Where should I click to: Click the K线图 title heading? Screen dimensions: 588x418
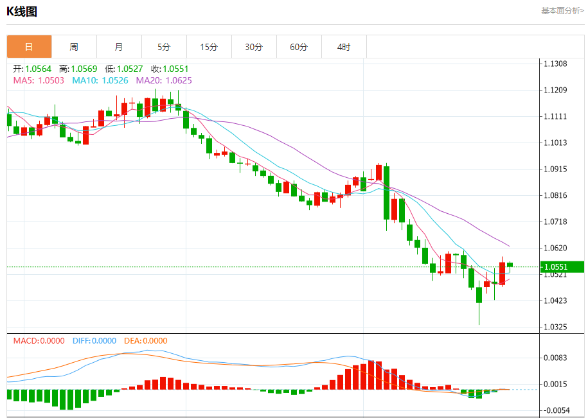22,11
